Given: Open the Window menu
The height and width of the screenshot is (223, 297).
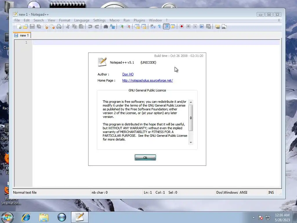Looking at the screenshot, I should [155, 20].
